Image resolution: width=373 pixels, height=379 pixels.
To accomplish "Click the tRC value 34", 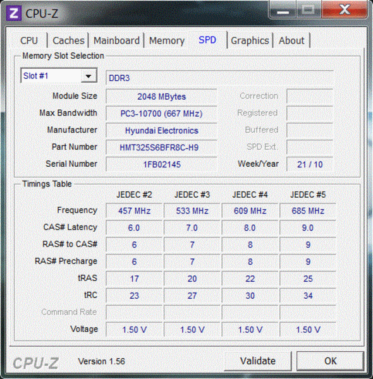I will click(308, 296).
